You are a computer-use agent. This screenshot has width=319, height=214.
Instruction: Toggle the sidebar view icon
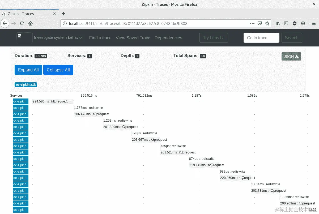[x=286, y=23]
